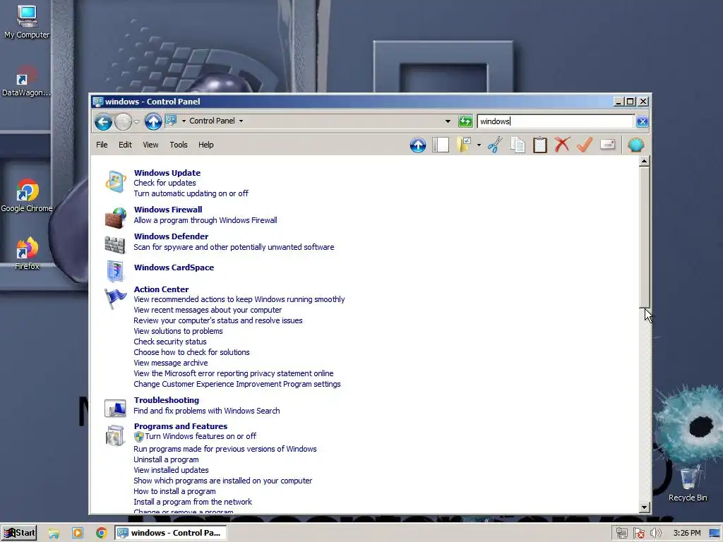The image size is (723, 542).
Task: Click the Paste clipboard icon
Action: pyautogui.click(x=540, y=145)
